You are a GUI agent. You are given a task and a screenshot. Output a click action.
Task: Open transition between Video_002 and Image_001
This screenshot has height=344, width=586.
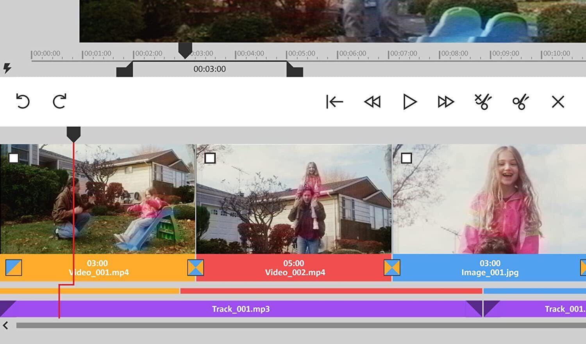[x=391, y=268]
